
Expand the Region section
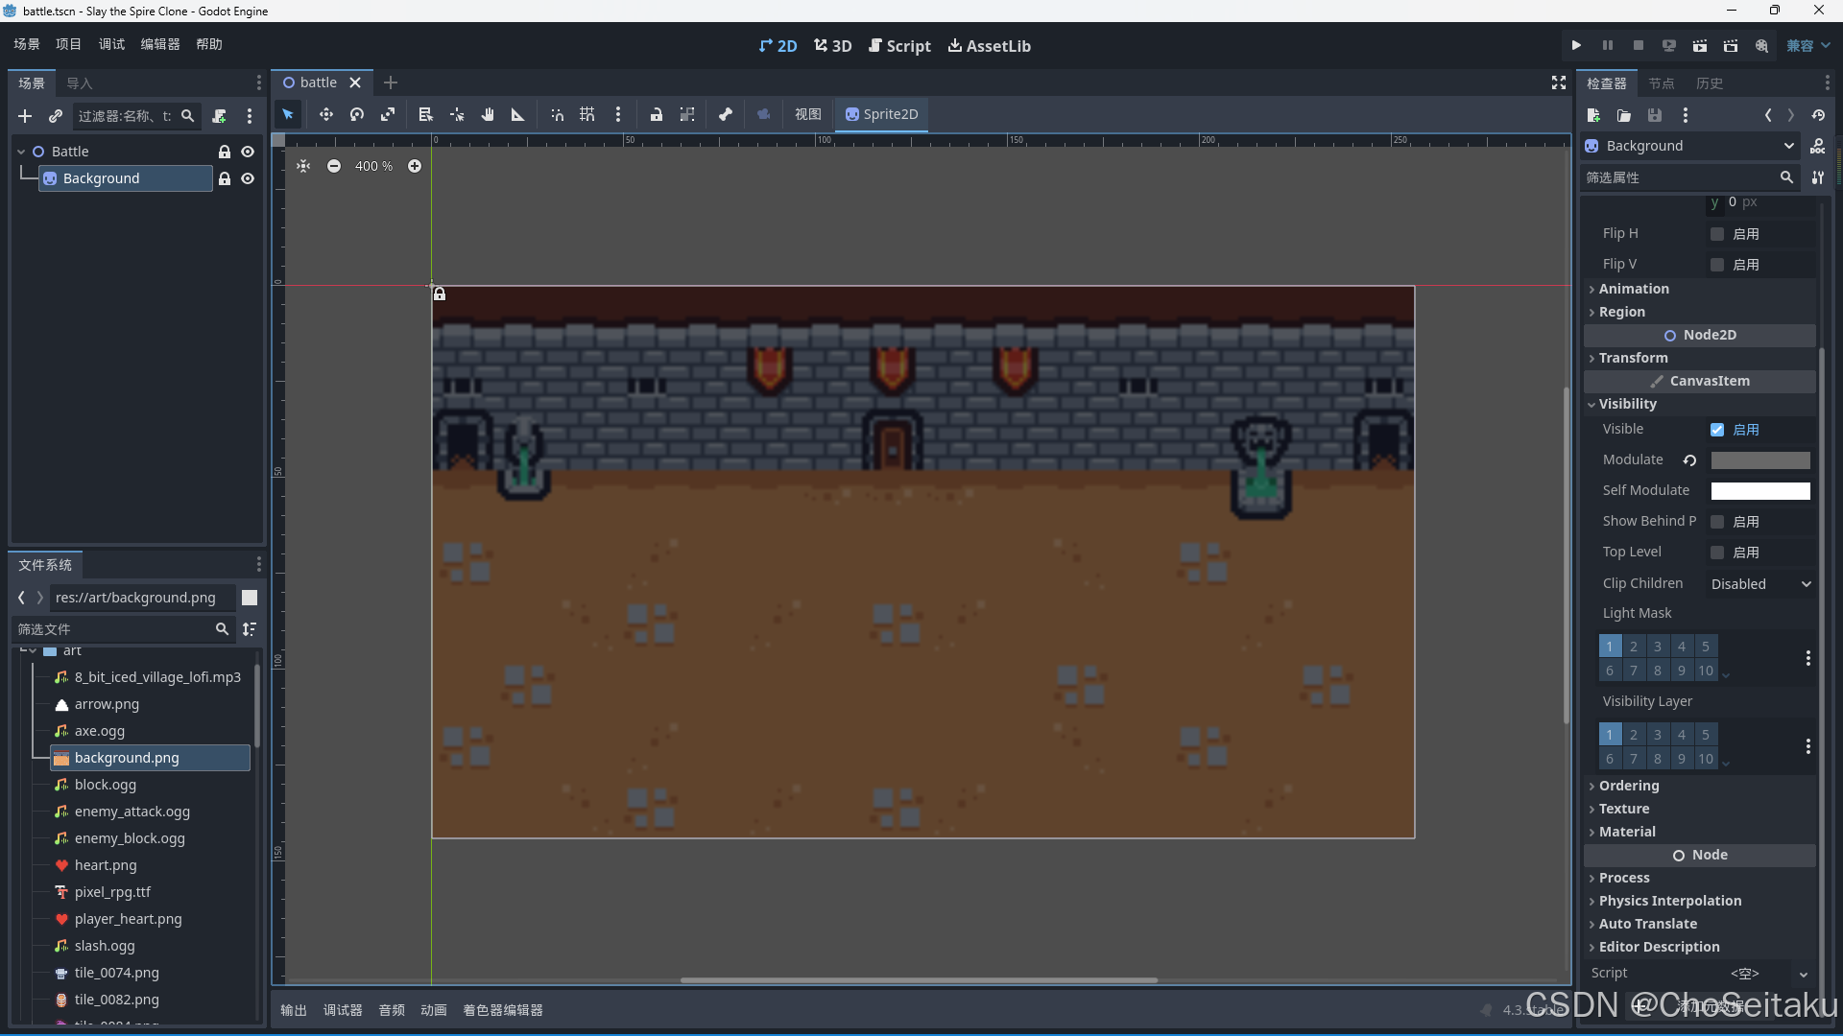(x=1699, y=312)
